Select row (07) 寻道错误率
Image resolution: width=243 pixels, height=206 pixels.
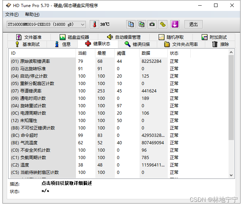(x=100, y=91)
